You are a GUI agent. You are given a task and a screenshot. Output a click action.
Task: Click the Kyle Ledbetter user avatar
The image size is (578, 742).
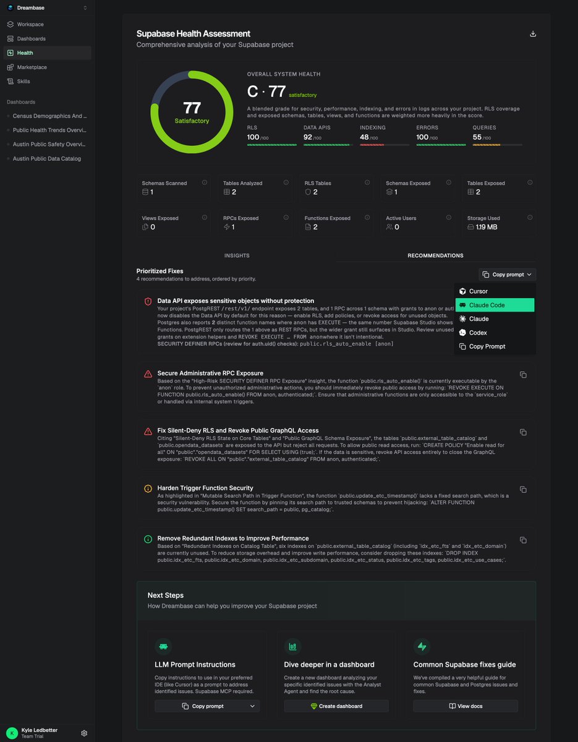[12, 733]
